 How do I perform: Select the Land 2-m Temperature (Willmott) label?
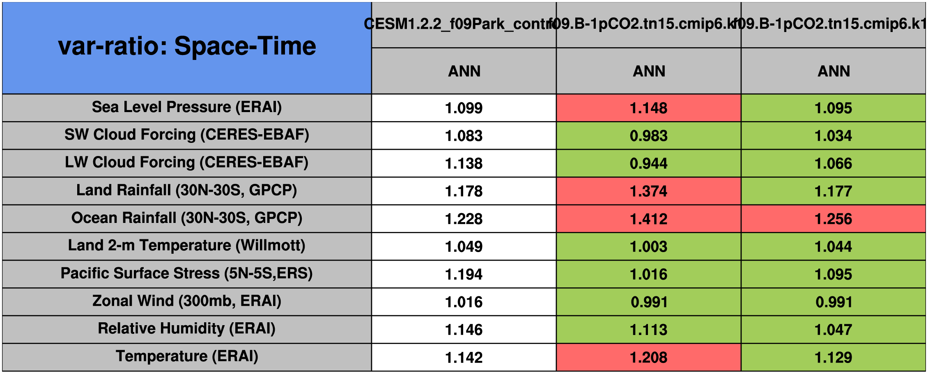(x=187, y=246)
